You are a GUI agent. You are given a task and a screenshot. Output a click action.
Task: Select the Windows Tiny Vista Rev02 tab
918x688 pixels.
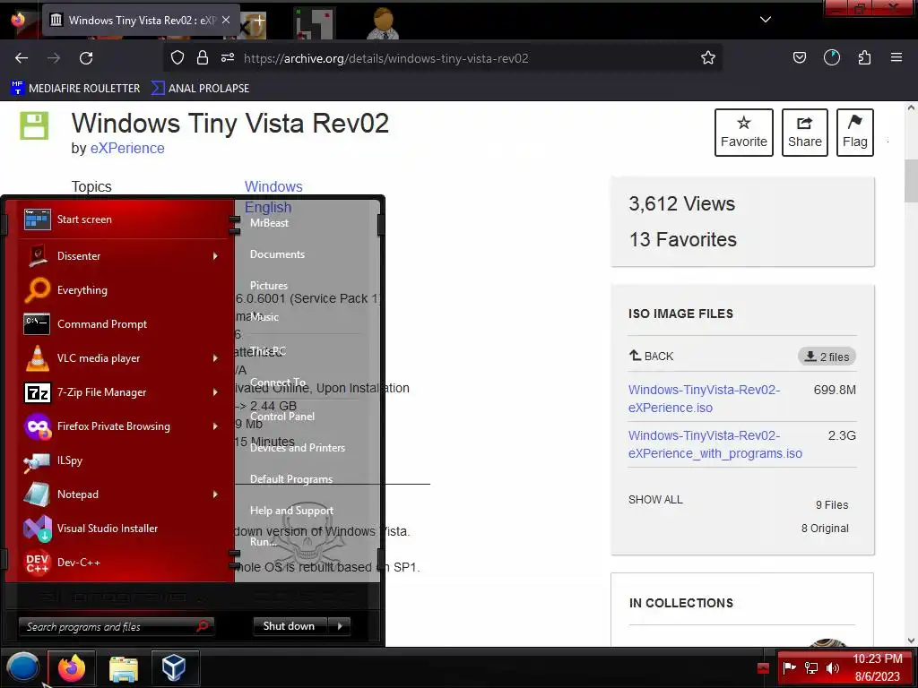141,20
